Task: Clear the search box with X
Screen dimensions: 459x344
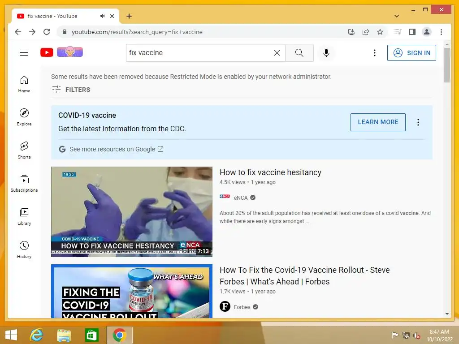Action: pyautogui.click(x=277, y=53)
